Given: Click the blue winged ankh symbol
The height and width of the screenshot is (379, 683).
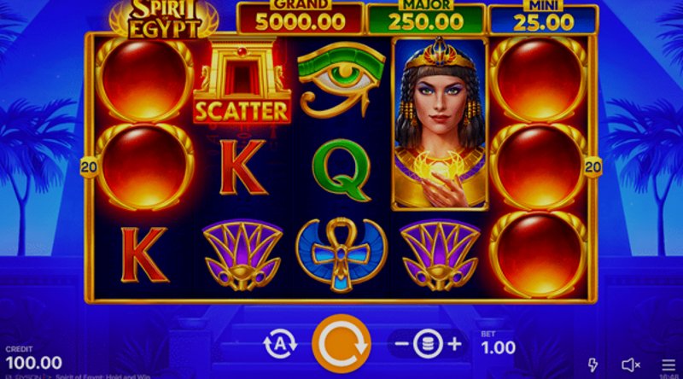Looking at the screenshot, I should click(341, 255).
